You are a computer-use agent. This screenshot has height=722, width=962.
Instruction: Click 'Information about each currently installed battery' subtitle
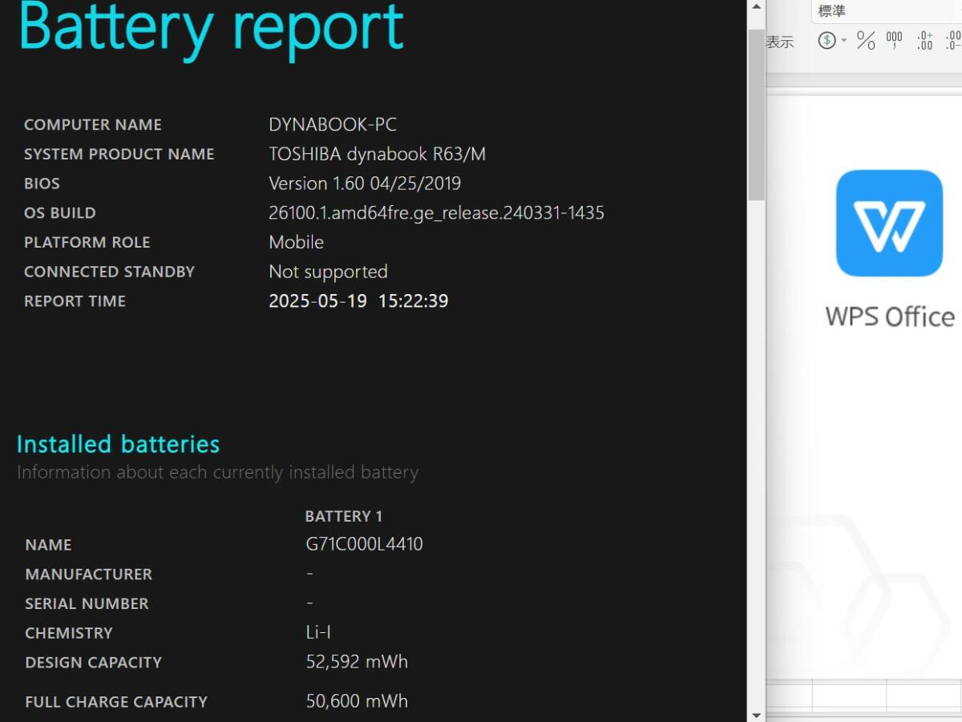pyautogui.click(x=217, y=473)
